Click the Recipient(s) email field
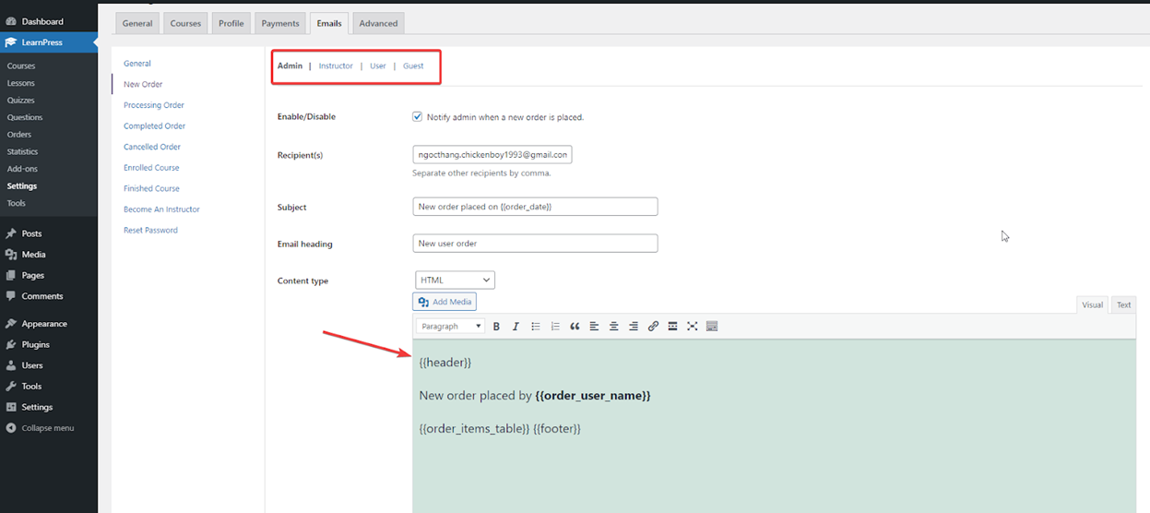The width and height of the screenshot is (1150, 513). click(492, 155)
